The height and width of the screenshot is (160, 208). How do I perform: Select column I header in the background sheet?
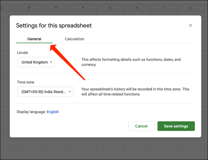tap(164, 7)
